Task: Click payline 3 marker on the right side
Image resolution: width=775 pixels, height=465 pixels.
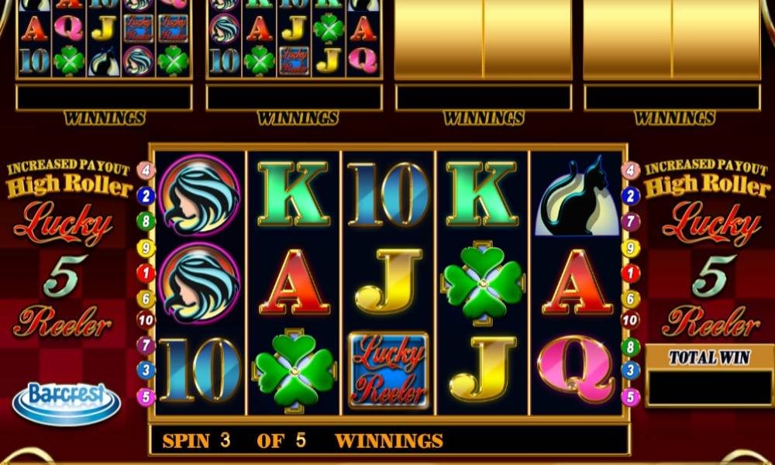Action: 630,370
